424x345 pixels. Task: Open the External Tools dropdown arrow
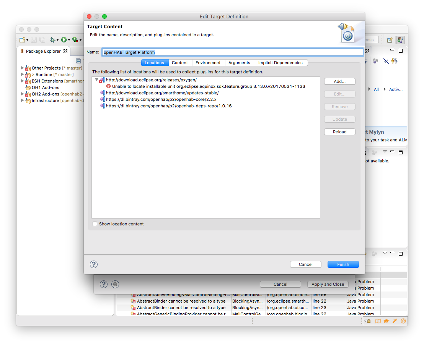tap(80, 40)
